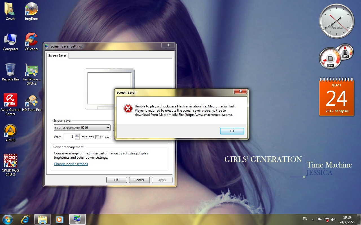Click the red error icon in dialog
361x225 pixels.
coord(128,109)
